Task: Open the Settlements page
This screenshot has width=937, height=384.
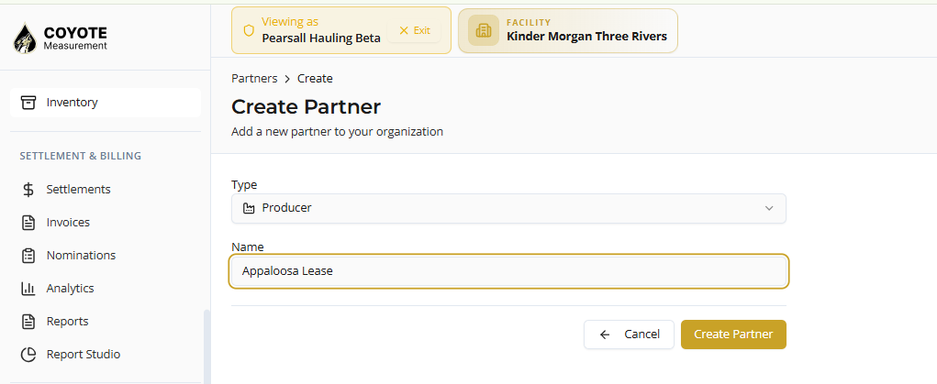Action: click(106, 190)
